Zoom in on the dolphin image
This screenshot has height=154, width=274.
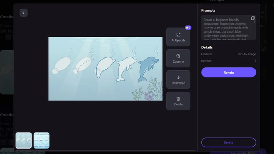pyautogui.click(x=178, y=58)
